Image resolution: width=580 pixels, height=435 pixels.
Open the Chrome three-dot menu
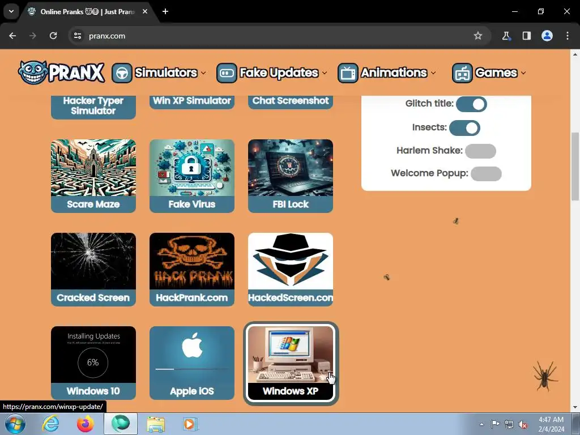(x=568, y=36)
